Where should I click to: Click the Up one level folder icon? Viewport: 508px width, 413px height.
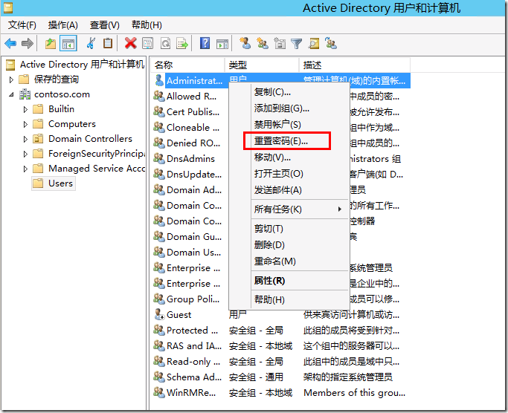pos(51,43)
